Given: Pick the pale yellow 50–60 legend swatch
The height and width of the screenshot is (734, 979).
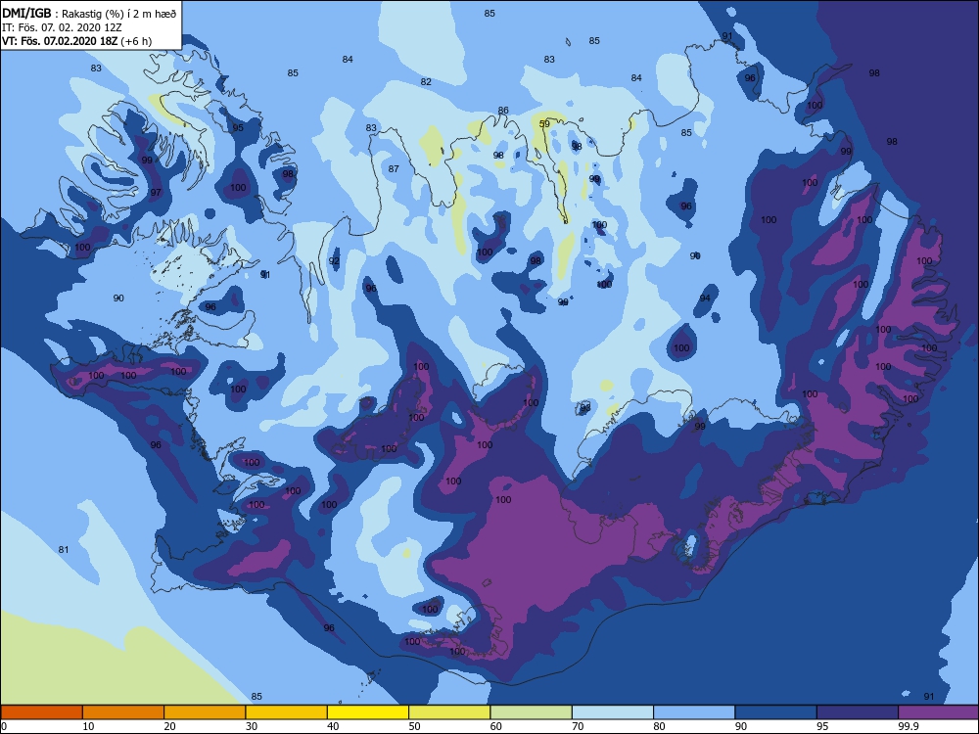Looking at the screenshot, I should [449, 712].
